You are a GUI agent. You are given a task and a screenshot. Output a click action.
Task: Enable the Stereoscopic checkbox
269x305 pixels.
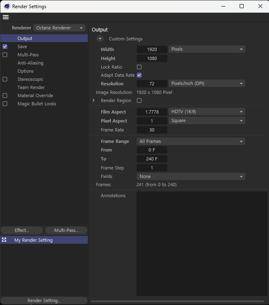pos(5,79)
